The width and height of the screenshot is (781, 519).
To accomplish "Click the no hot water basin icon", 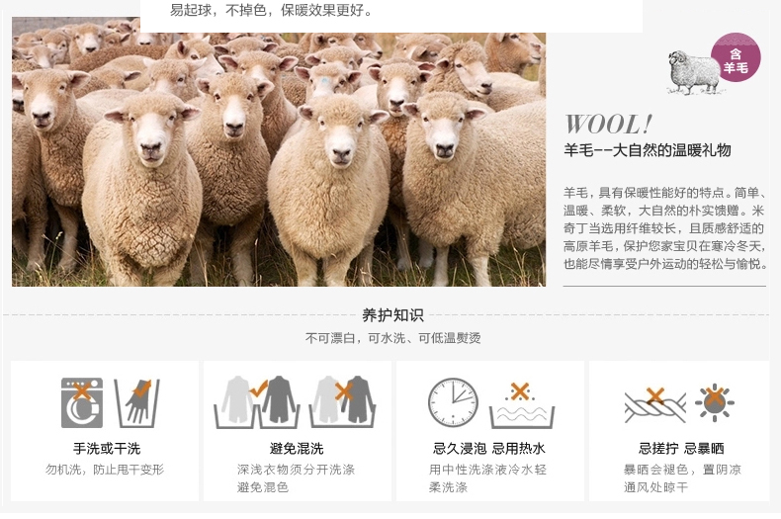I will click(x=522, y=405).
